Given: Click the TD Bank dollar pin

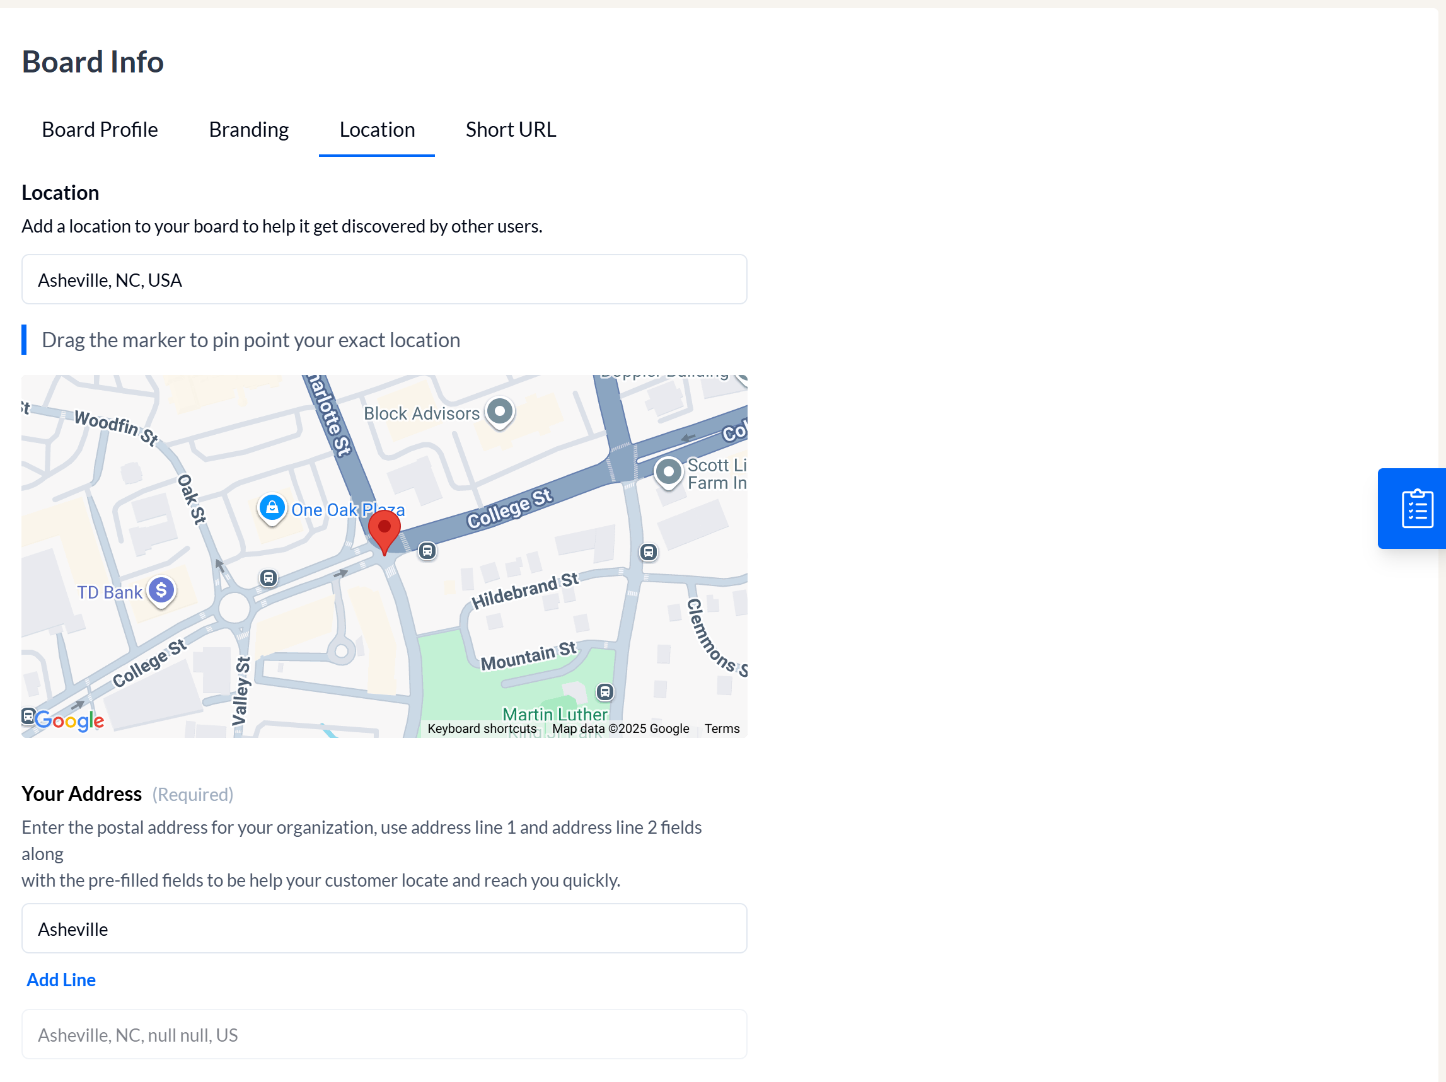Looking at the screenshot, I should [161, 590].
